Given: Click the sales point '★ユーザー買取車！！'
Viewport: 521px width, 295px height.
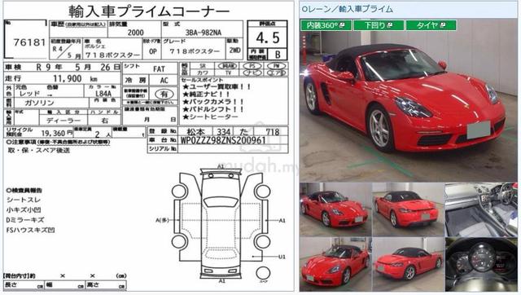Looking at the screenshot, I should (x=217, y=87).
